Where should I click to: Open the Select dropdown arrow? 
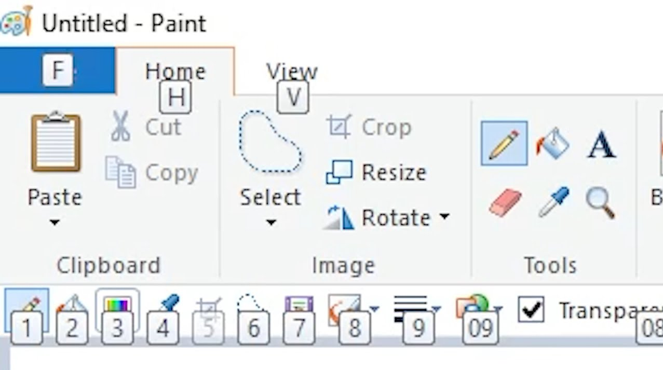pyautogui.click(x=270, y=223)
